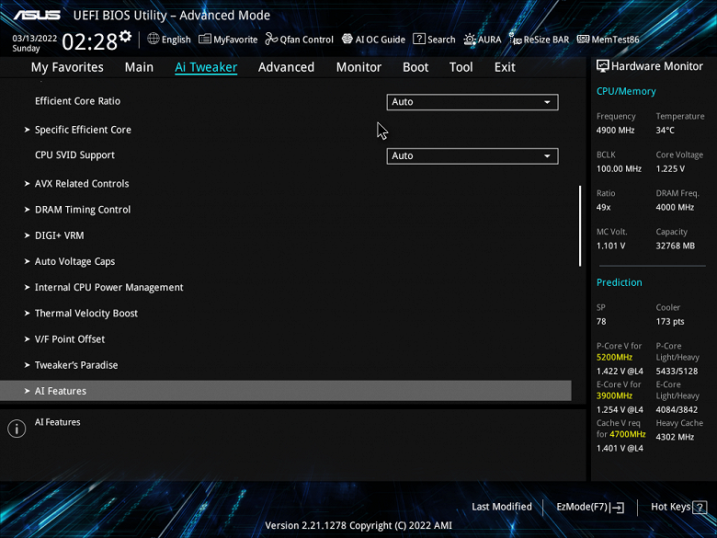This screenshot has width=717, height=538.
Task: Click the EzMode exit arrow icon
Action: (618, 507)
